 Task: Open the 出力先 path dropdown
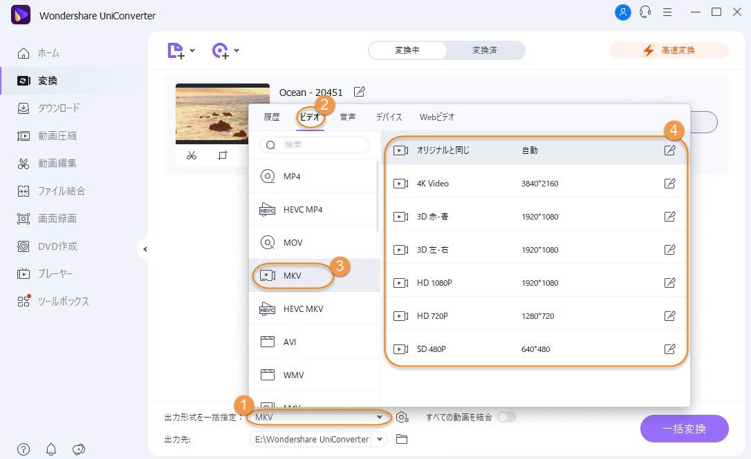point(380,439)
